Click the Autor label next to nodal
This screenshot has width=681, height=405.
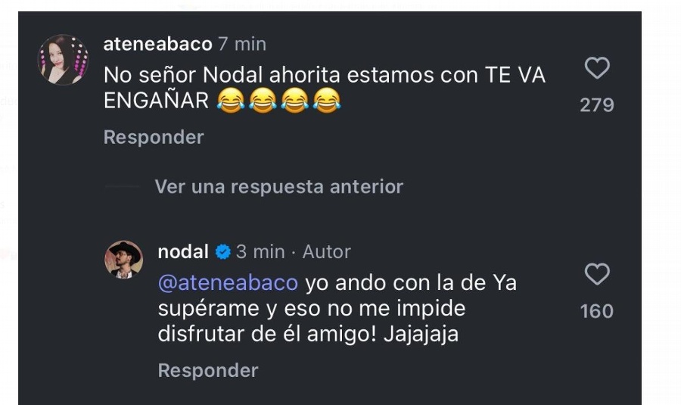(x=327, y=252)
